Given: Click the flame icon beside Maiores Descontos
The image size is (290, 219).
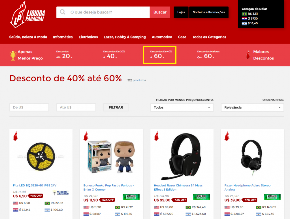Looking at the screenshot, I should coord(248,55).
